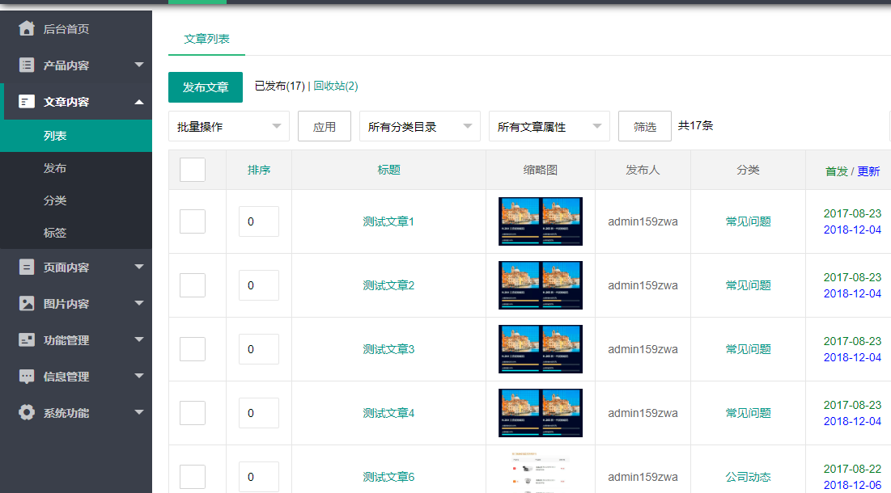This screenshot has height=493, width=891.
Task: Click the sort order field for 测试文章2
Action: pyautogui.click(x=258, y=285)
